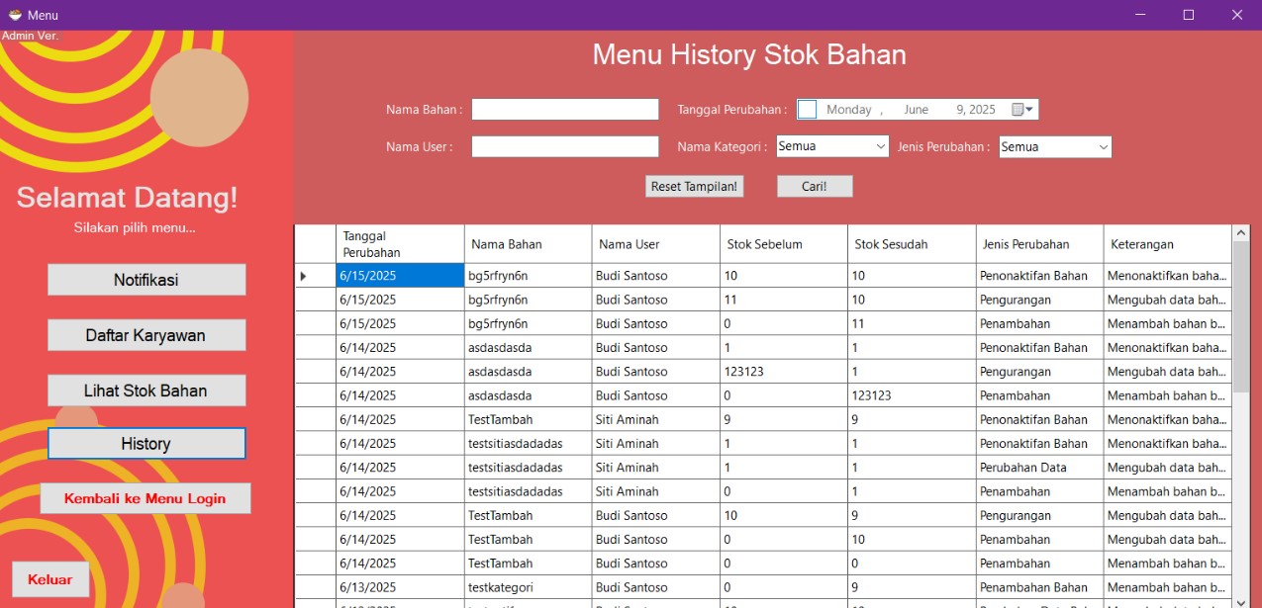Click into the Nama User text box
The image size is (1262, 608).
tap(564, 147)
